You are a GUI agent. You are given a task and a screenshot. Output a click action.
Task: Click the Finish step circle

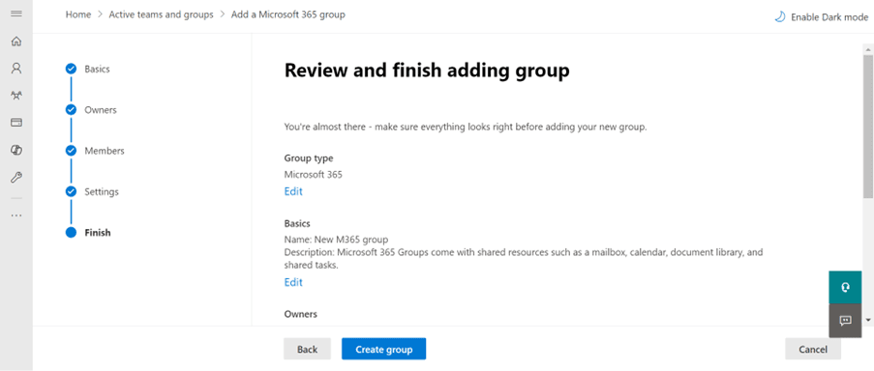[71, 233]
